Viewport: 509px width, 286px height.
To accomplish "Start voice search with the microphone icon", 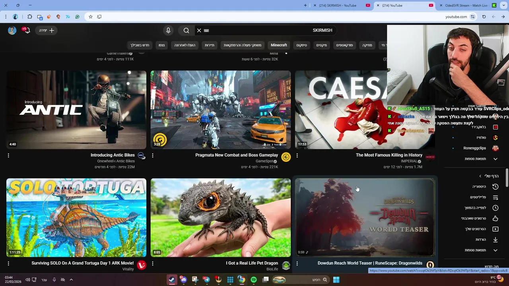I will (x=168, y=30).
